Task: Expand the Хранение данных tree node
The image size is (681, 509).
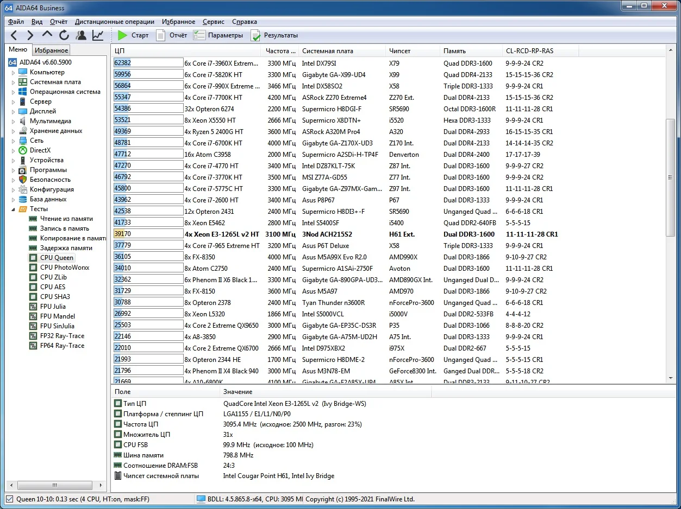Action: [14, 131]
